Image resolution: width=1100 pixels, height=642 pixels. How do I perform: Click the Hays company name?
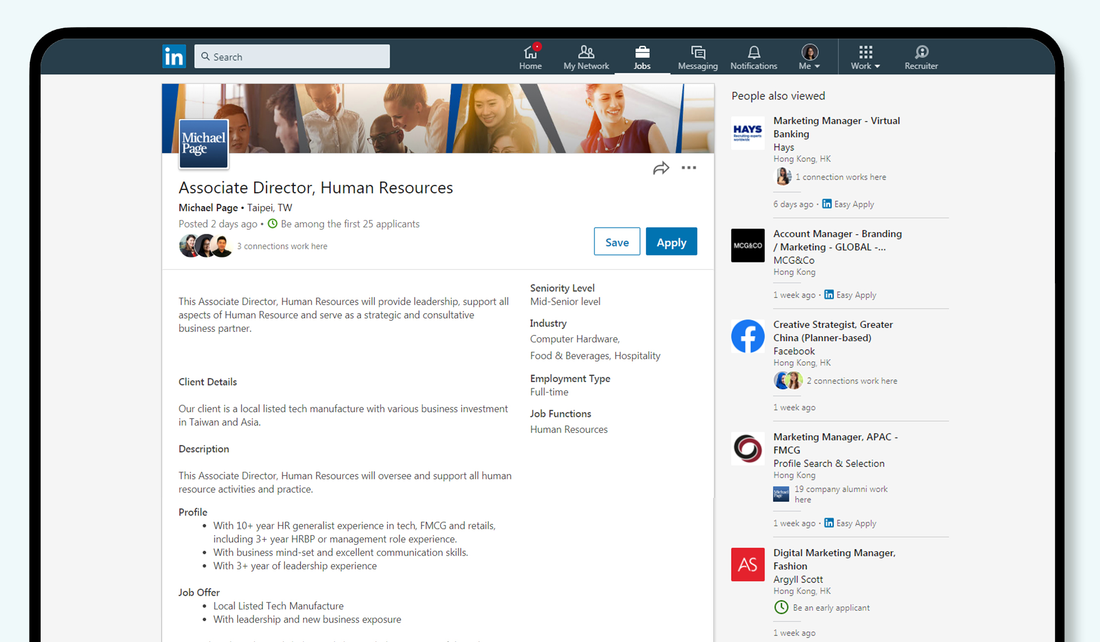(784, 147)
